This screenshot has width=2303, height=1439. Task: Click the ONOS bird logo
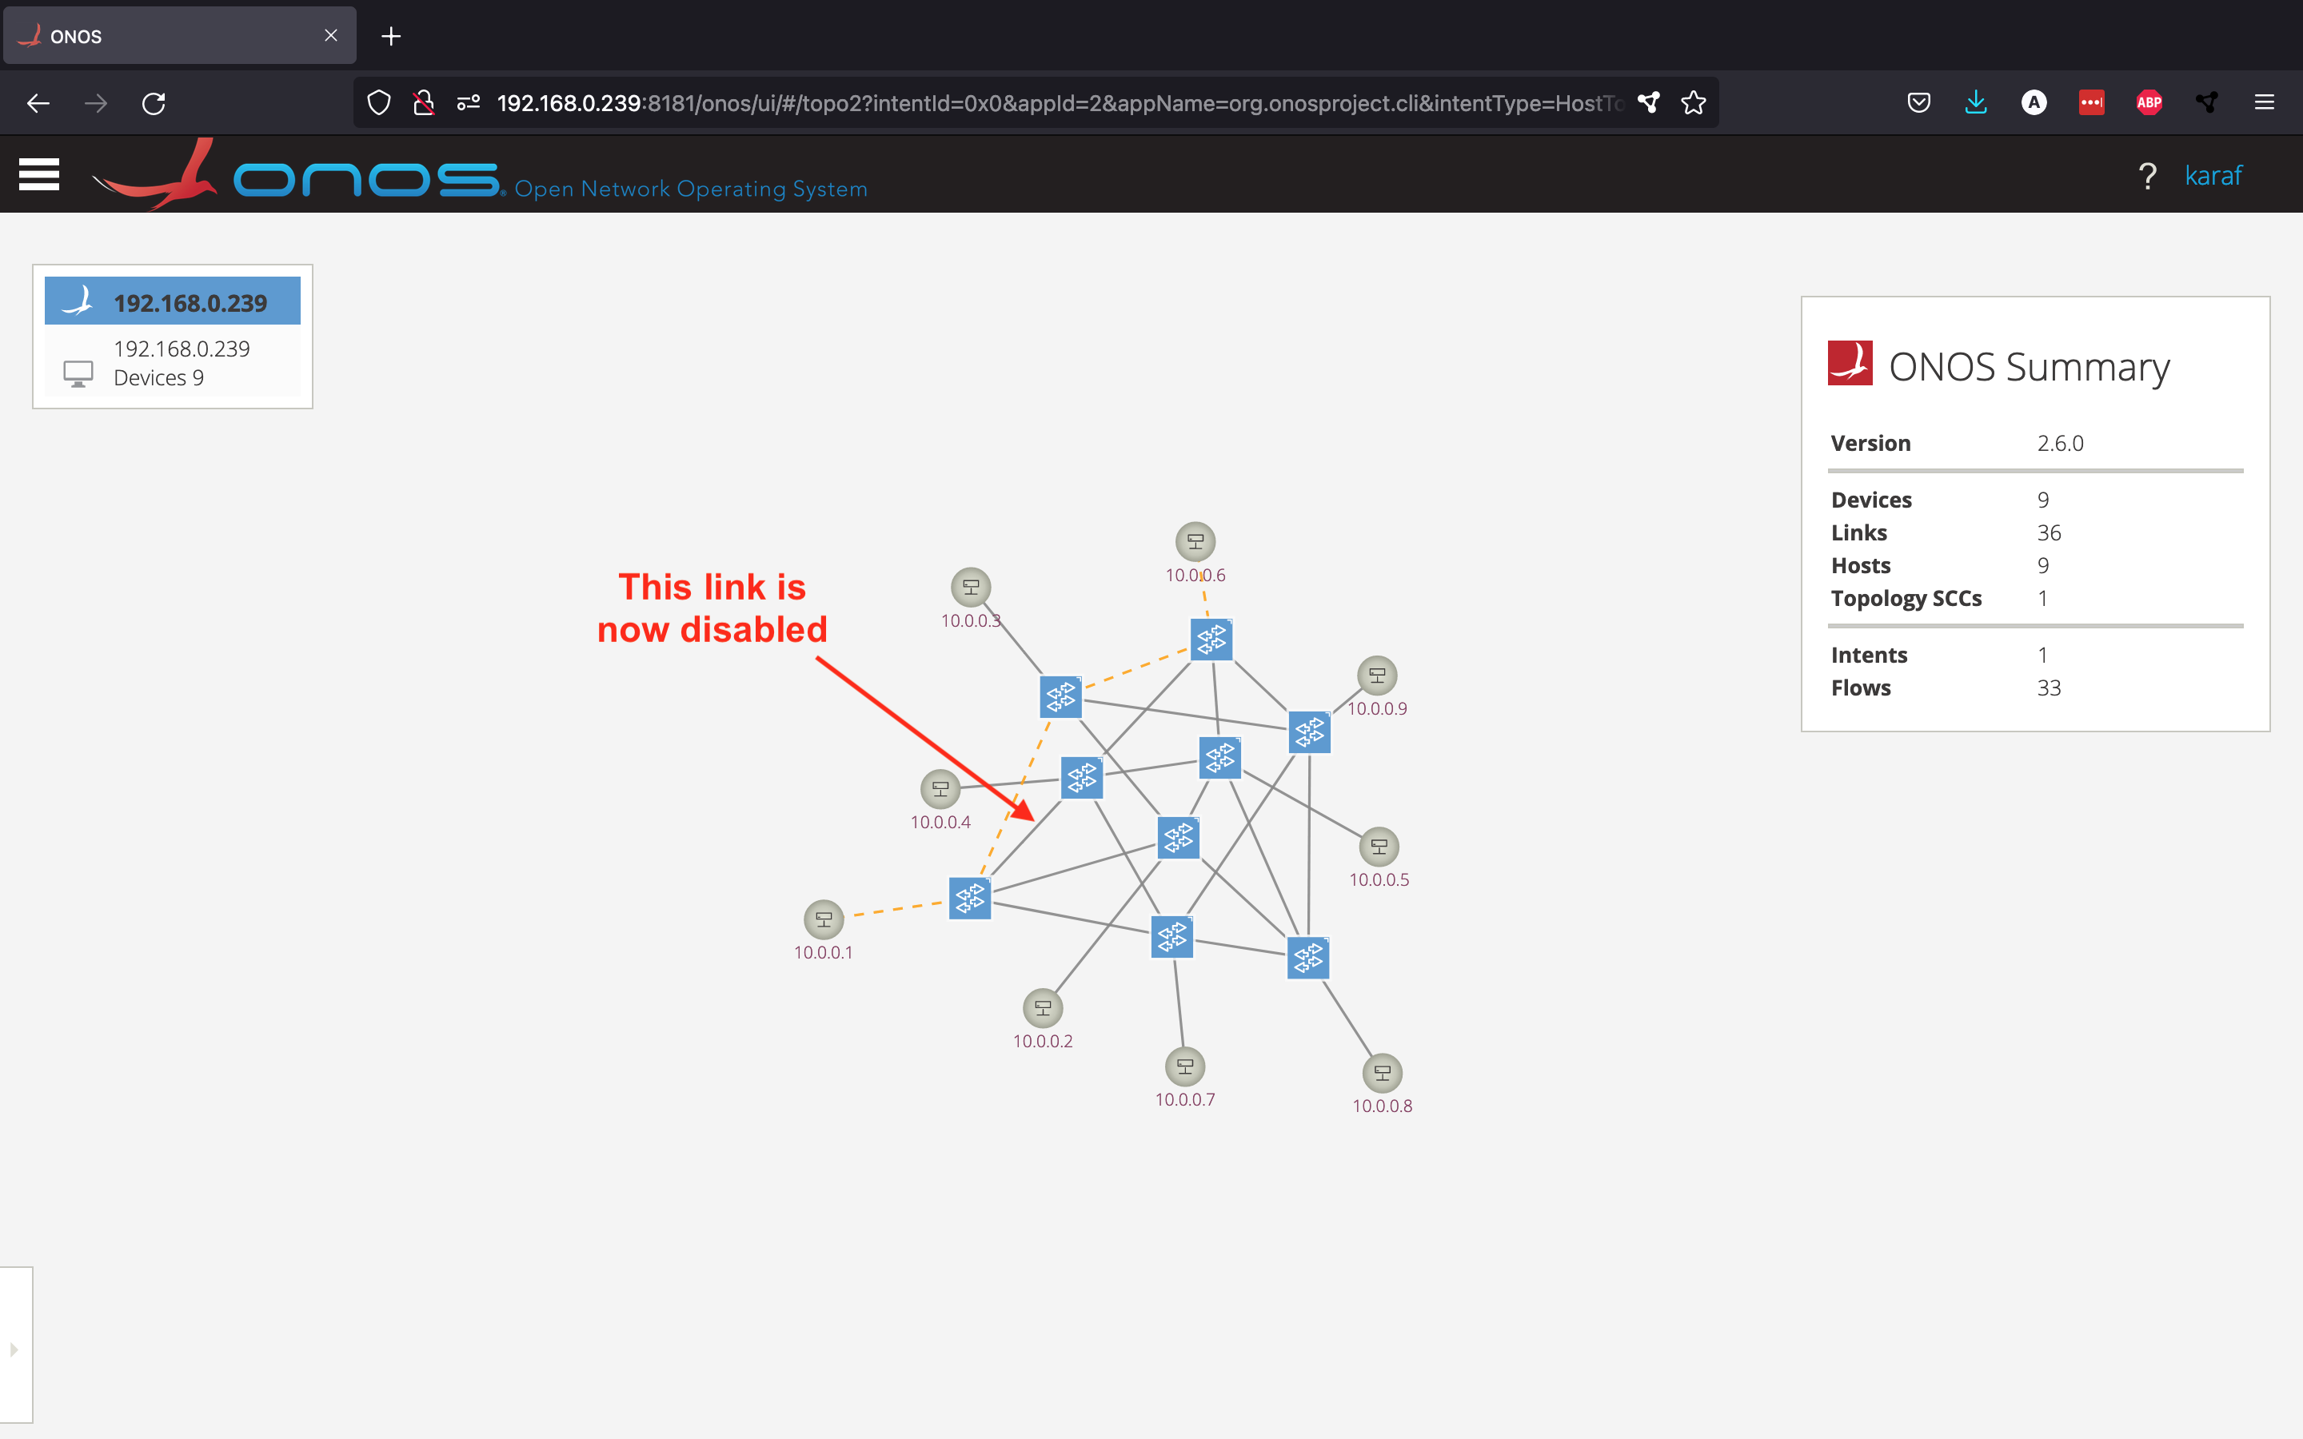(x=156, y=175)
